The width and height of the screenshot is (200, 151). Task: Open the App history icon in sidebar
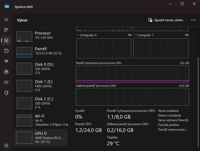pyautogui.click(x=6, y=51)
